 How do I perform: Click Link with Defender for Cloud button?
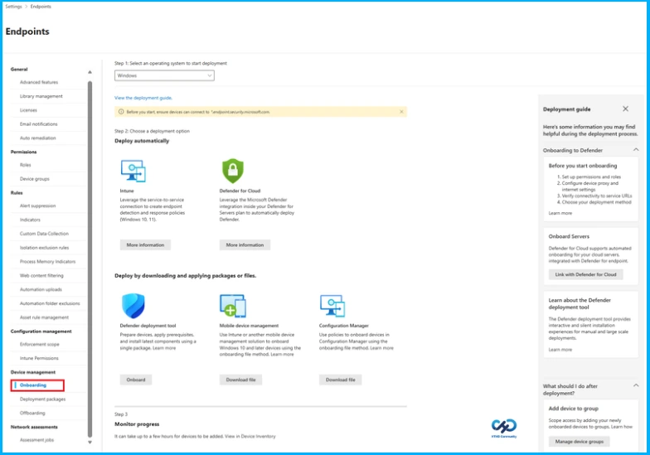585,274
